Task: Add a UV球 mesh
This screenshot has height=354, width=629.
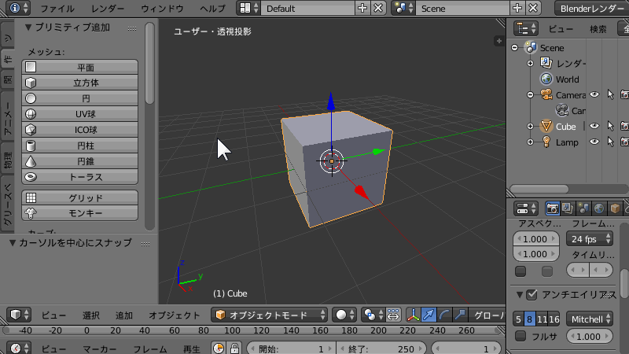Action: point(79,114)
